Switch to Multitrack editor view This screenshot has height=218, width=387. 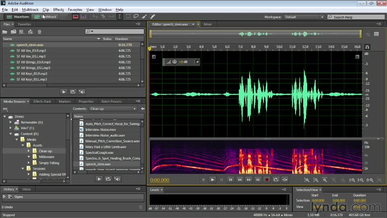coord(46,17)
